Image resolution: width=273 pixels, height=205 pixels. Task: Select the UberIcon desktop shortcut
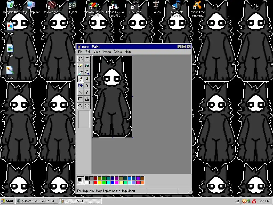click(135, 7)
